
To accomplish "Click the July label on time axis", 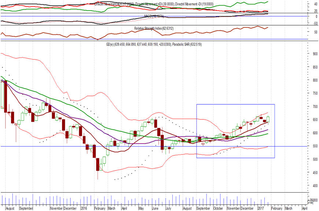I will 168,208.
